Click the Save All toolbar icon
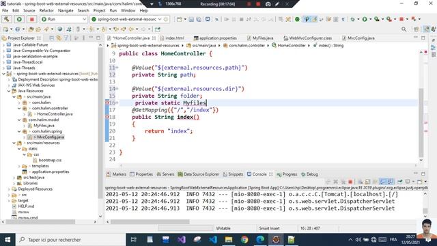 199,19
